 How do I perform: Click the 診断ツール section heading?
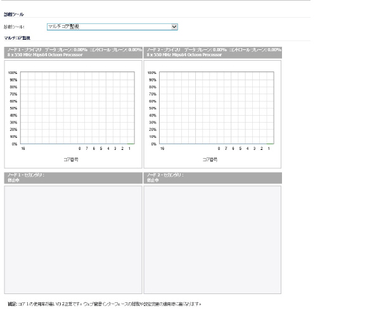pyautogui.click(x=14, y=15)
